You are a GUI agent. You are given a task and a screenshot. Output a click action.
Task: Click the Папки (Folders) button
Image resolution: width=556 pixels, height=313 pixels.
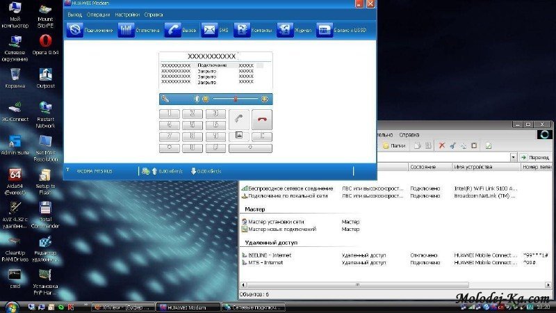[x=393, y=145]
